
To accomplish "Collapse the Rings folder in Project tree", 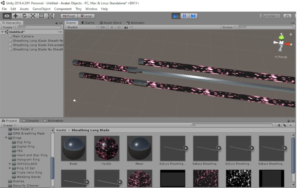I will pyautogui.click(x=6, y=138).
